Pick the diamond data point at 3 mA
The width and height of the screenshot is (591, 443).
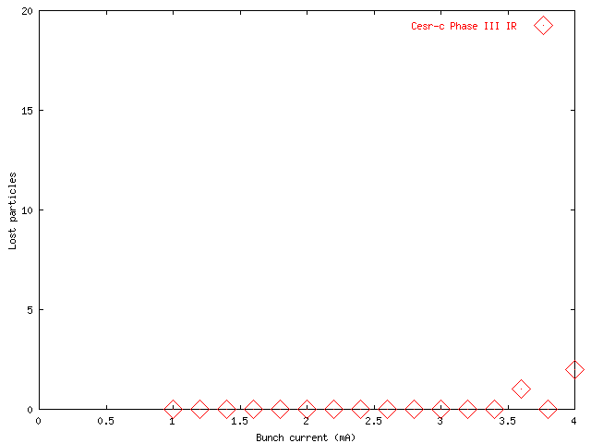click(441, 409)
